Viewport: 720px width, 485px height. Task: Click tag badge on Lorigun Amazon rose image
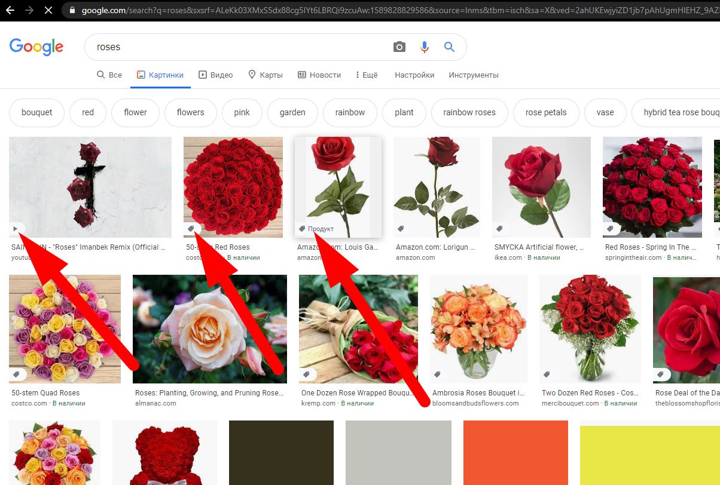click(x=402, y=229)
